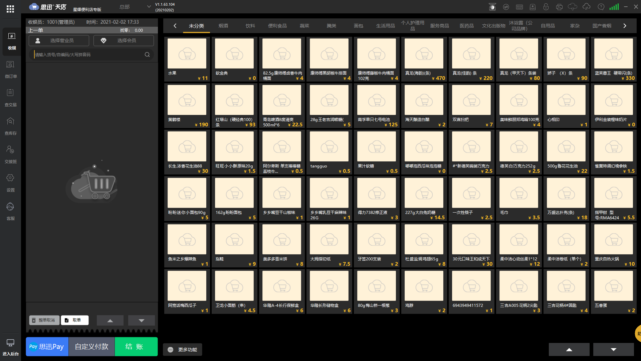
Task: Page product grid down arrow
Action: [x=614, y=350]
